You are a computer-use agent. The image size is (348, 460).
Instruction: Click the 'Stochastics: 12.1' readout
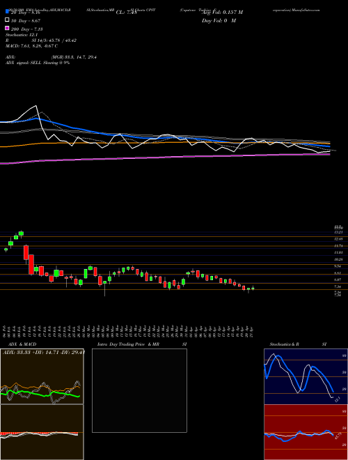coord(20,35)
